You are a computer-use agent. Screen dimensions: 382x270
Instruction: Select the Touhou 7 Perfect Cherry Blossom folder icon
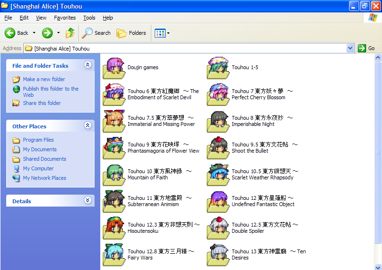coord(218,94)
